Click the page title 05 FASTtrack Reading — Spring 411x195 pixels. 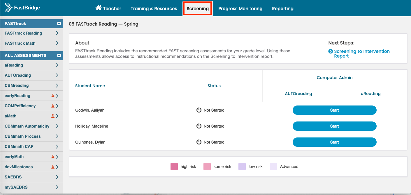tap(103, 24)
